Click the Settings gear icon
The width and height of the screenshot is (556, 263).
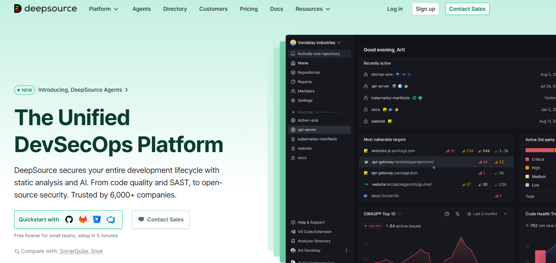pyautogui.click(x=293, y=101)
